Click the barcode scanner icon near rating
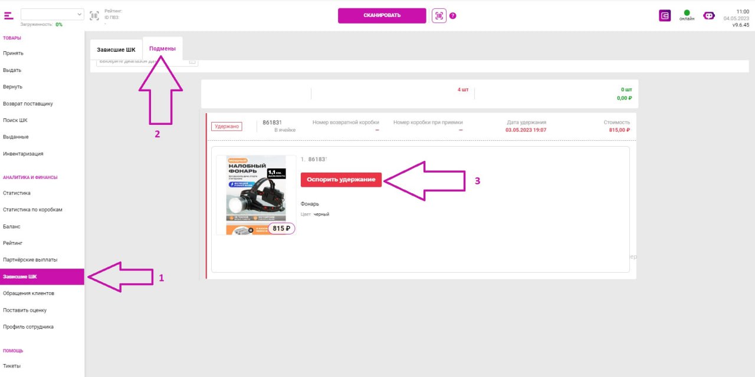This screenshot has height=377, width=755. pos(94,16)
